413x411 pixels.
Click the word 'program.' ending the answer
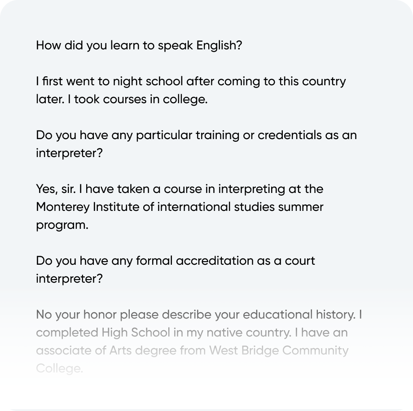62,225
